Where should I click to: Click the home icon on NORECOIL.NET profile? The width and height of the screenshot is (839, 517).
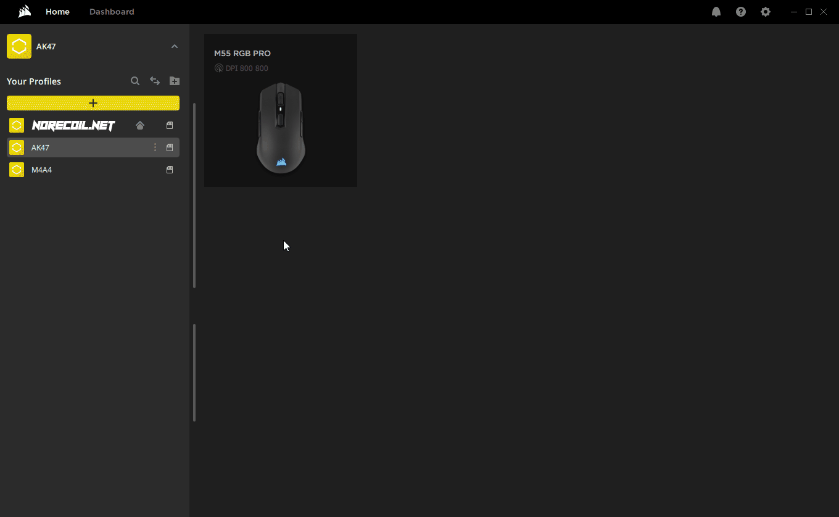pos(140,125)
